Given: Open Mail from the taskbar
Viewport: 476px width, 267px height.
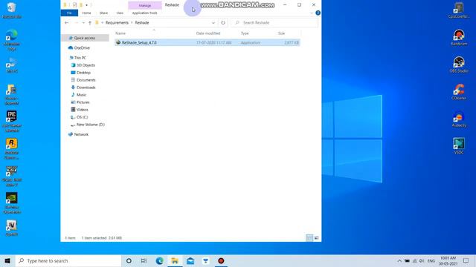Looking at the screenshot, I should click(x=190, y=260).
